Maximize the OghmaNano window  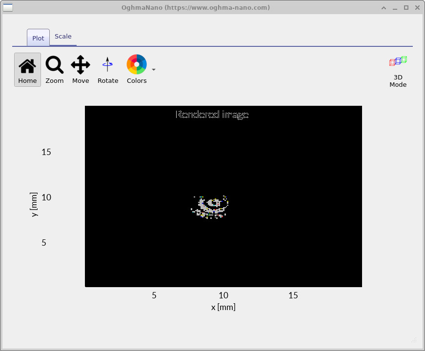(406, 7)
